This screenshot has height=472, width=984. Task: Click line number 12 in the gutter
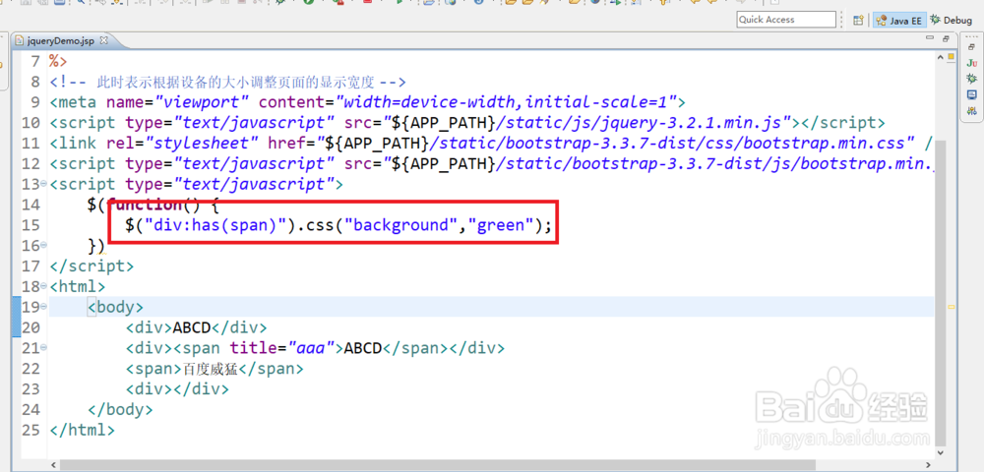point(31,163)
